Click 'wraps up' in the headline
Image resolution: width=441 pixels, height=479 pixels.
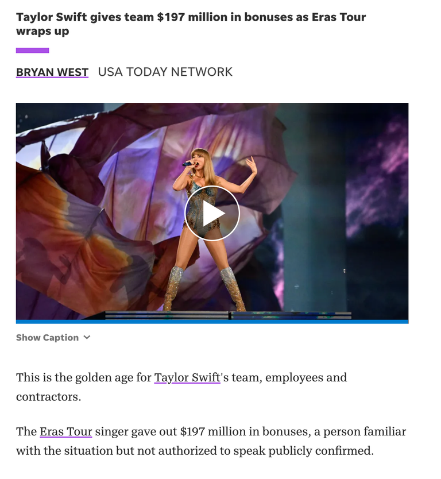(x=42, y=32)
